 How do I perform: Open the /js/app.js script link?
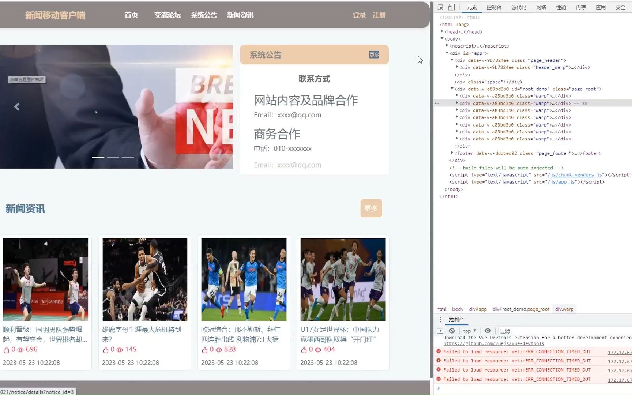coord(561,182)
